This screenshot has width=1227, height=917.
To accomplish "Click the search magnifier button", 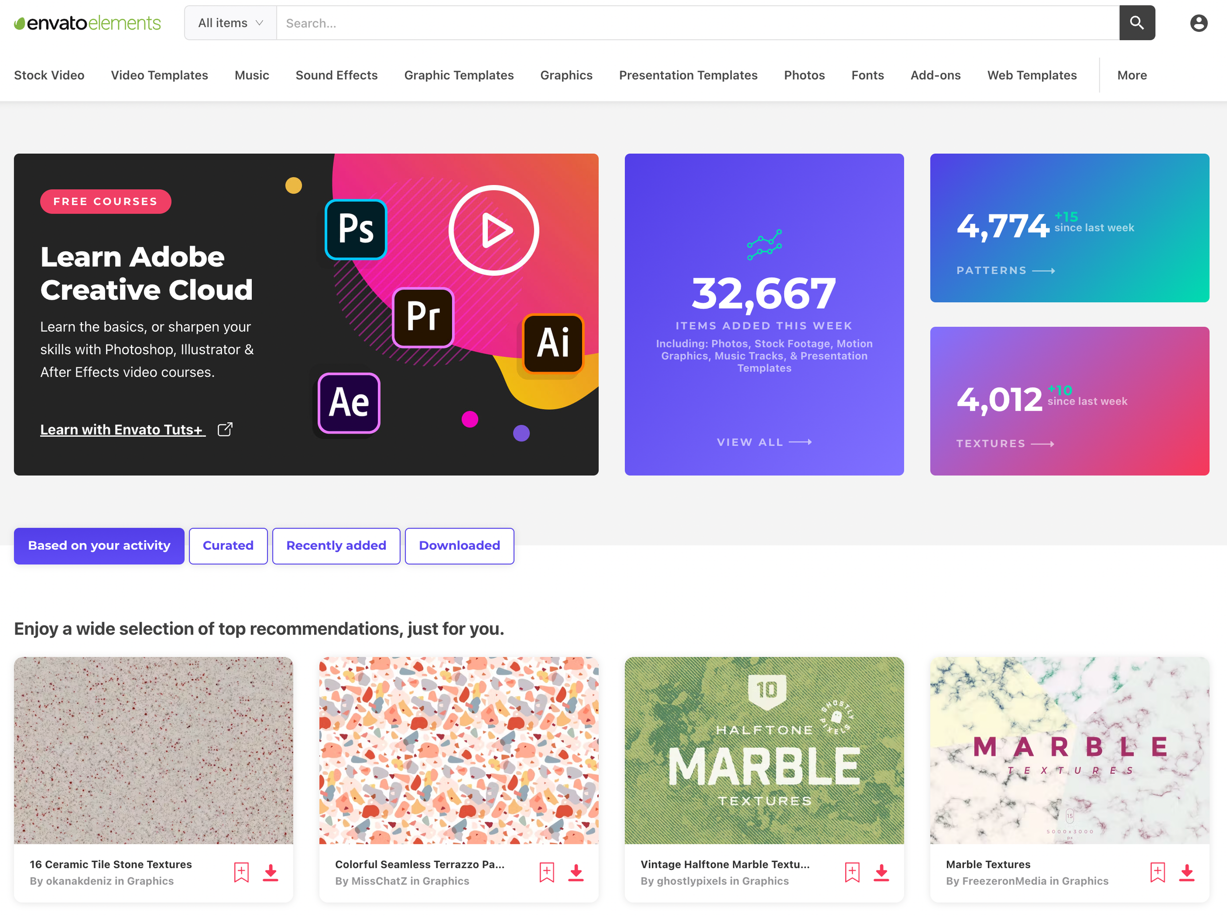I will point(1137,23).
